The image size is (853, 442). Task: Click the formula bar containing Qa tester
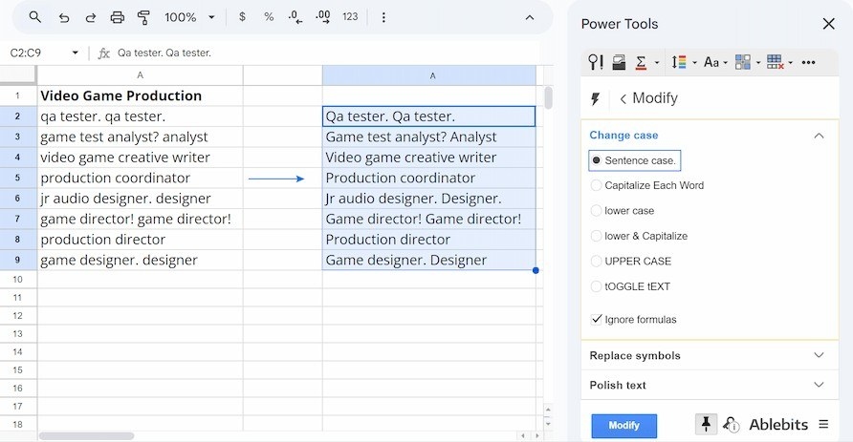[326, 53]
